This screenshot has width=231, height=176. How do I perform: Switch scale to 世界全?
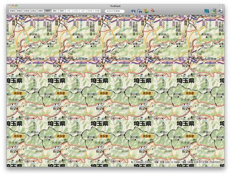point(12,11)
